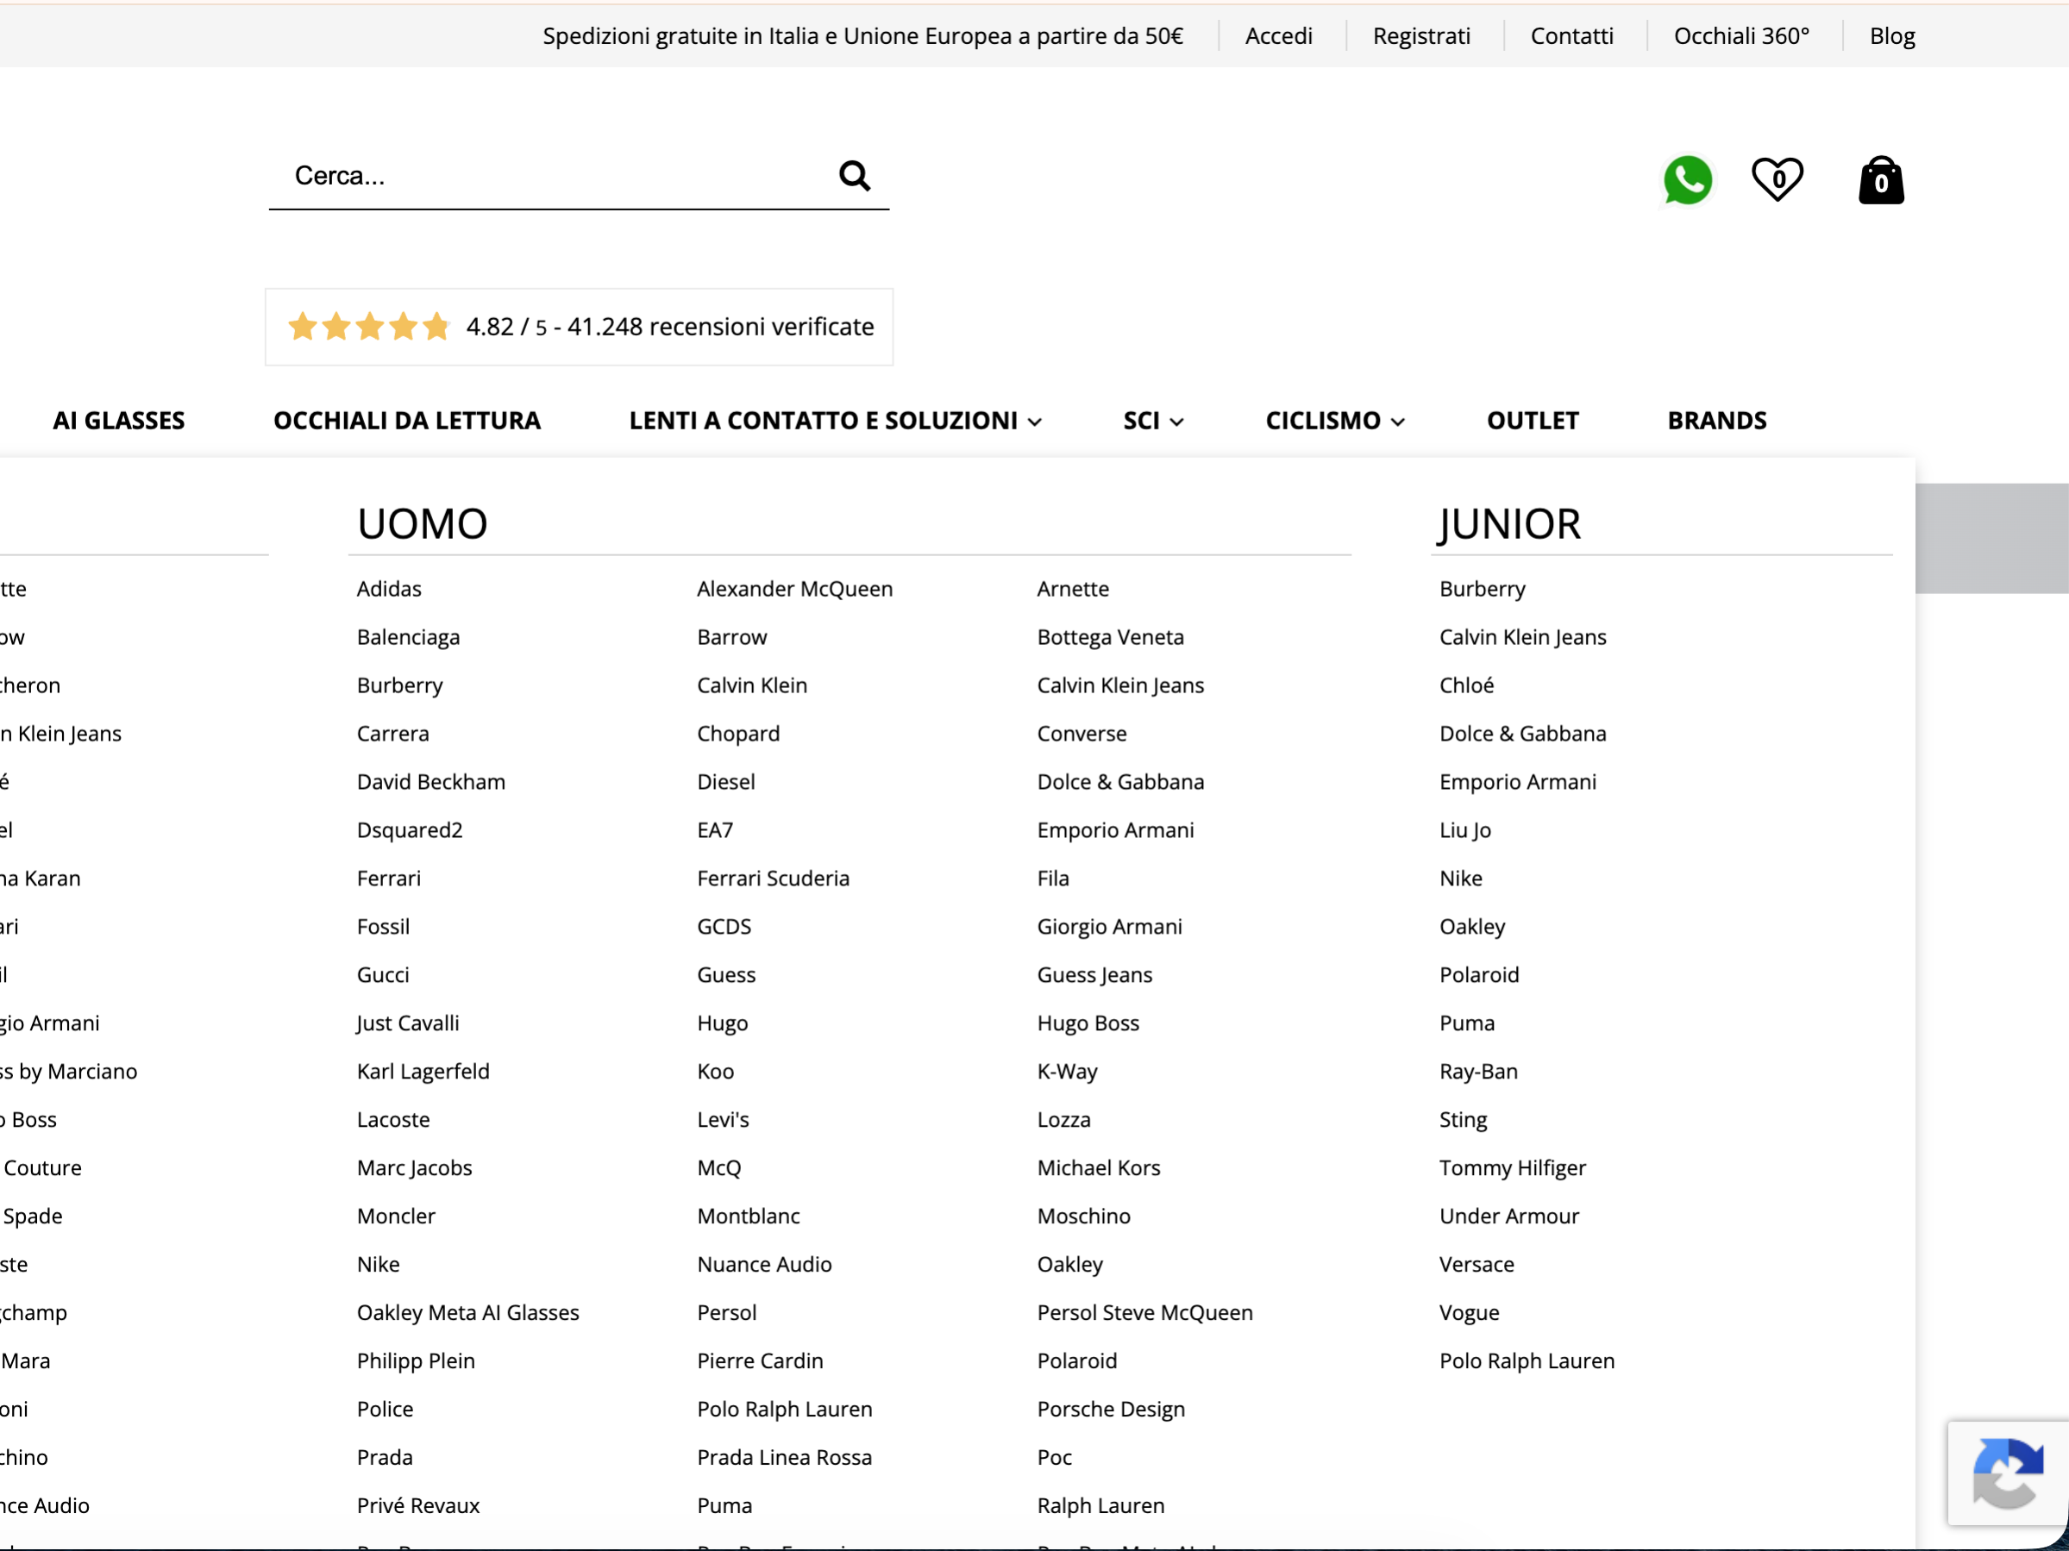This screenshot has height=1551, width=2069.
Task: Click the reCAPTCHA badge icon
Action: (x=2007, y=1473)
